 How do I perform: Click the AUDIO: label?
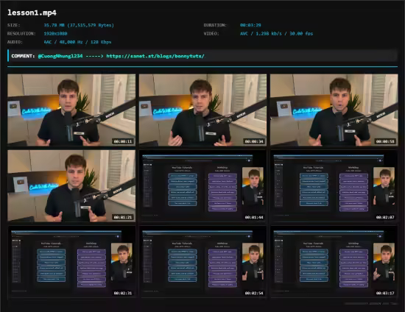(x=15, y=42)
